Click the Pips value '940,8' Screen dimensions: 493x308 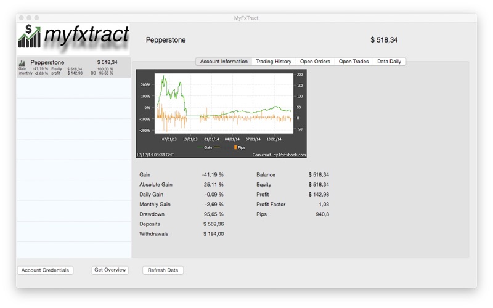pyautogui.click(x=322, y=214)
